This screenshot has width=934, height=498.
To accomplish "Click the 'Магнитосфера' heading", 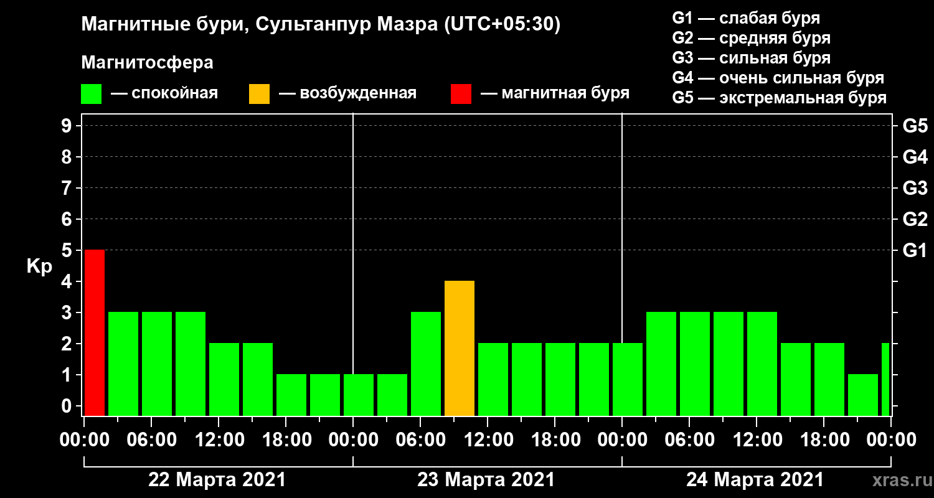I will (148, 63).
